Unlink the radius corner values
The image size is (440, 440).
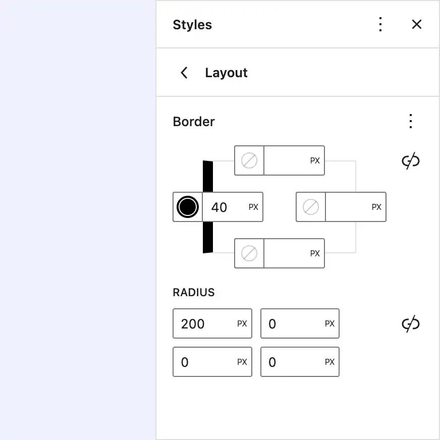pos(410,323)
